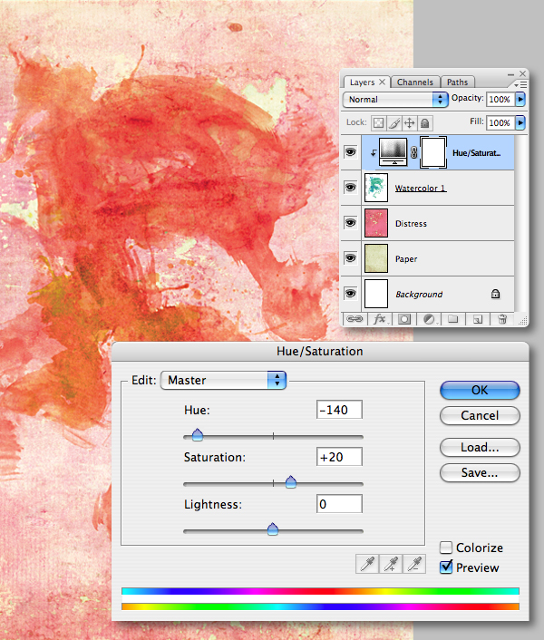Click the Lightness value field

(x=339, y=504)
